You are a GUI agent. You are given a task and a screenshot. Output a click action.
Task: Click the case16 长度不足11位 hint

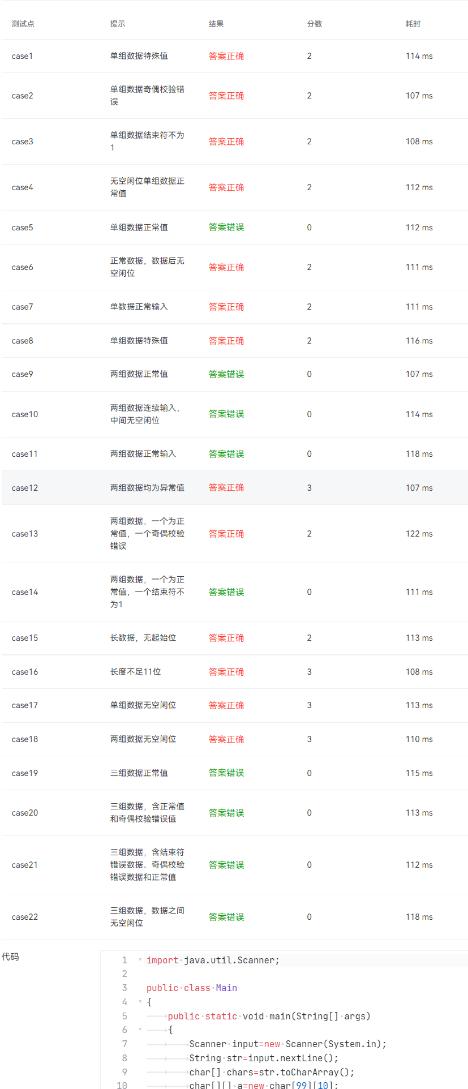click(135, 672)
